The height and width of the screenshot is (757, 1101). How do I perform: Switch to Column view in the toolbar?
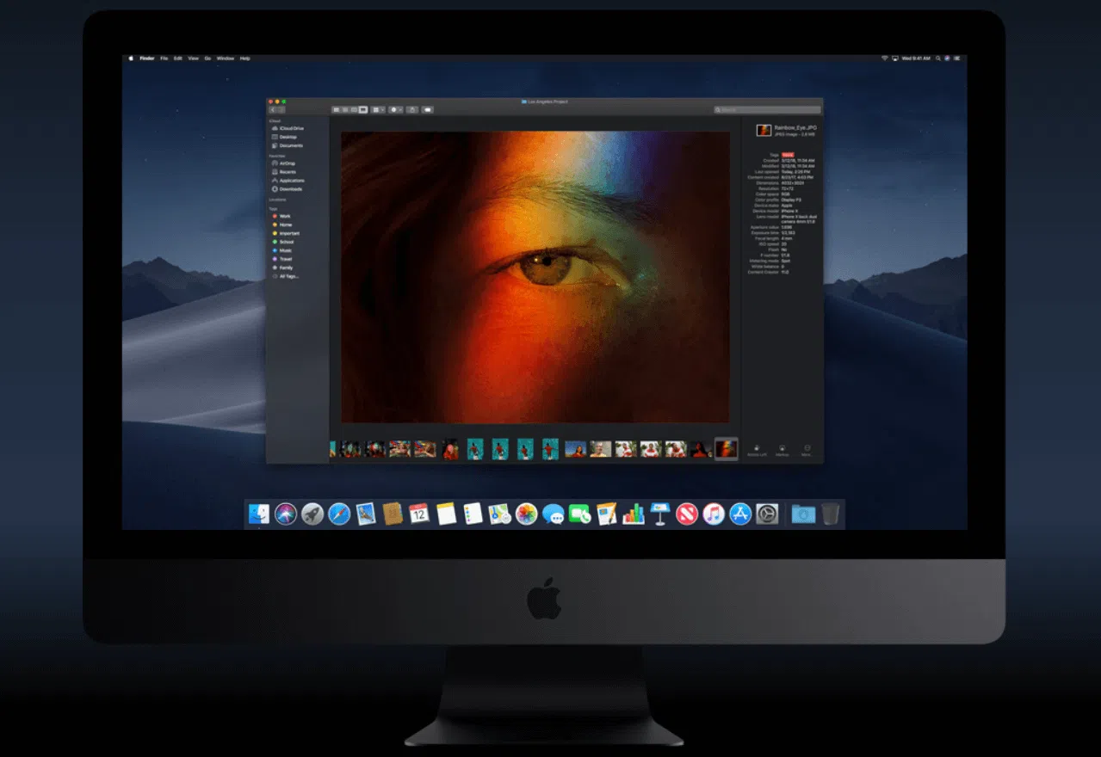354,110
